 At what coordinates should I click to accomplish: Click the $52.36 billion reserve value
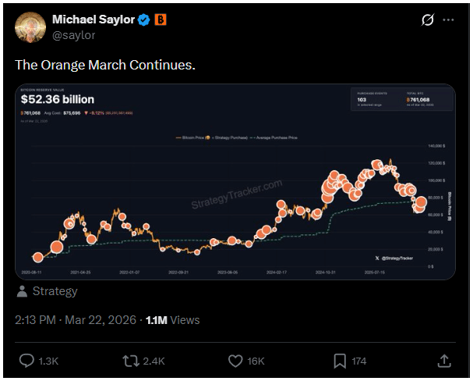tap(57, 100)
